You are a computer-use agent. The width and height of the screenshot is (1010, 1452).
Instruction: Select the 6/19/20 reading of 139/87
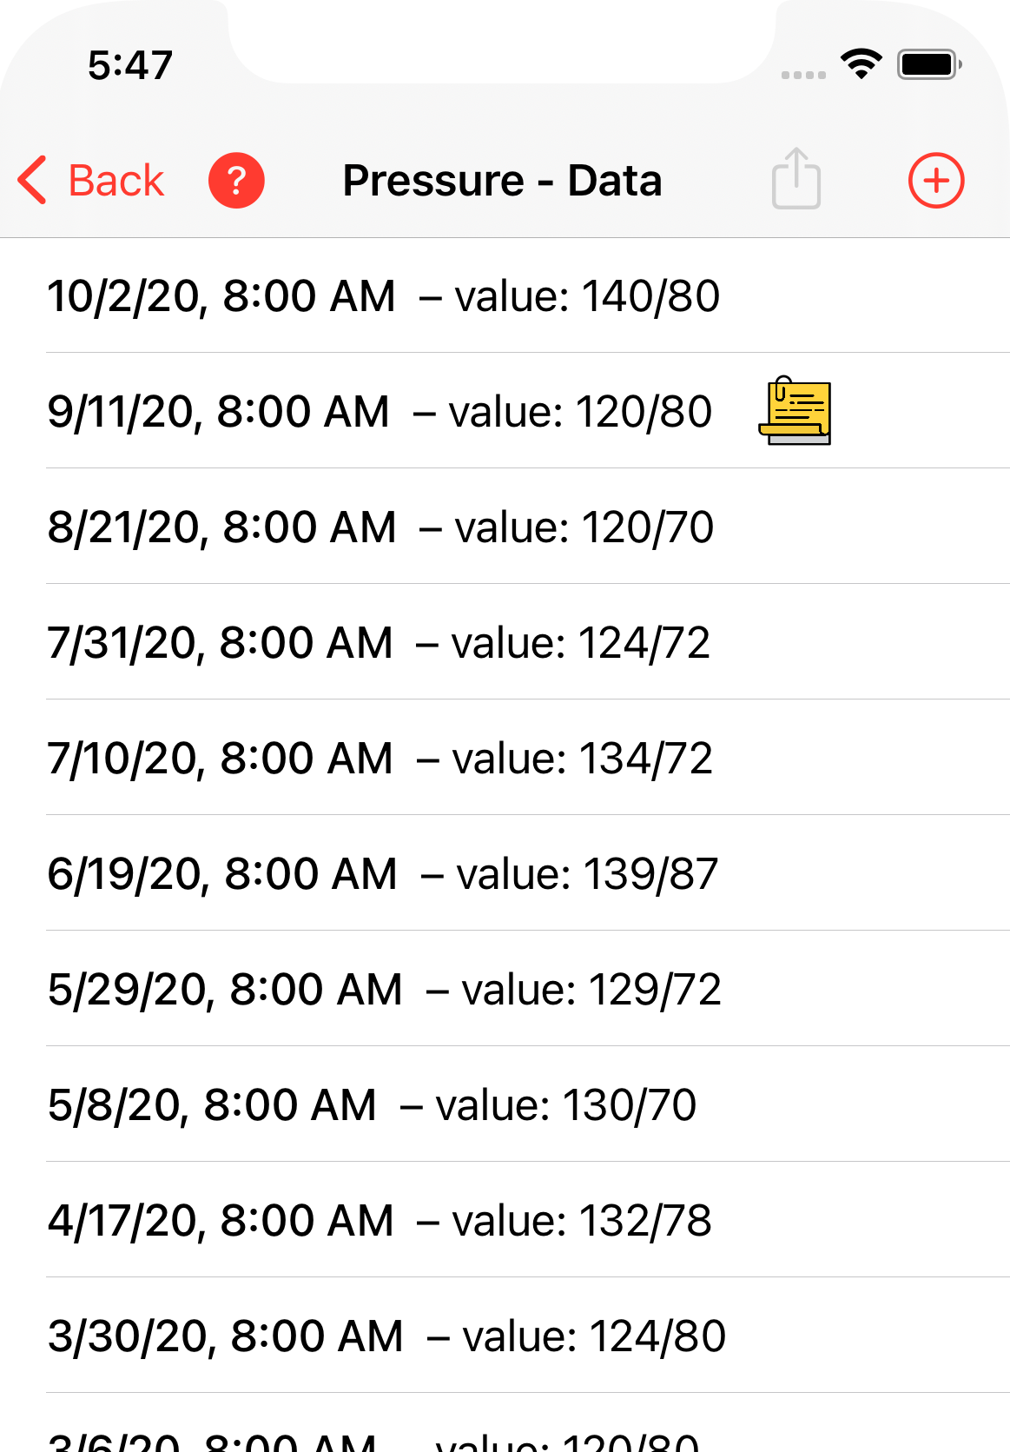pos(382,874)
